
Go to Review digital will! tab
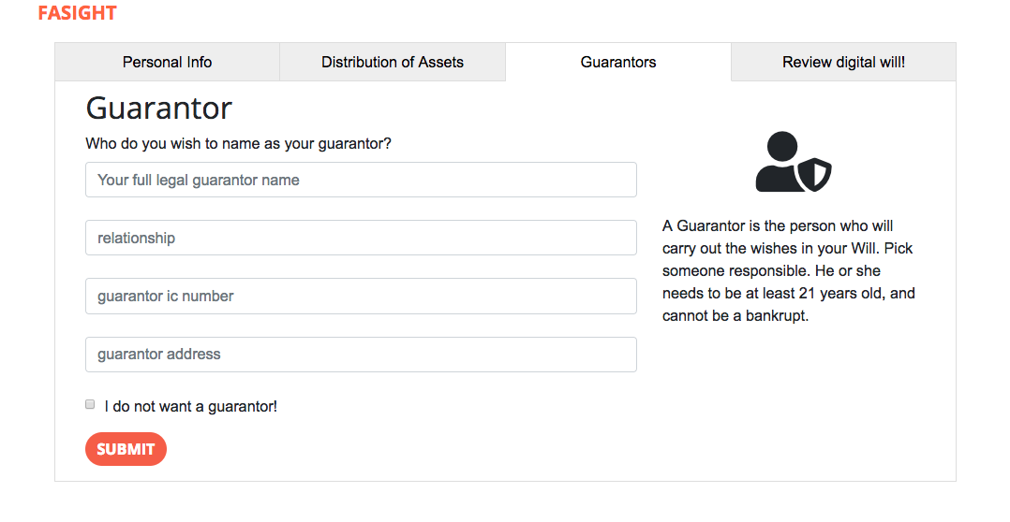[x=843, y=62]
